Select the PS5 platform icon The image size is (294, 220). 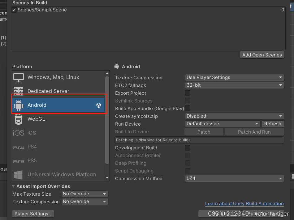click(x=19, y=161)
